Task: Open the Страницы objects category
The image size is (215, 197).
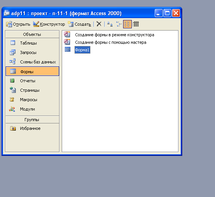Action: pyautogui.click(x=32, y=90)
